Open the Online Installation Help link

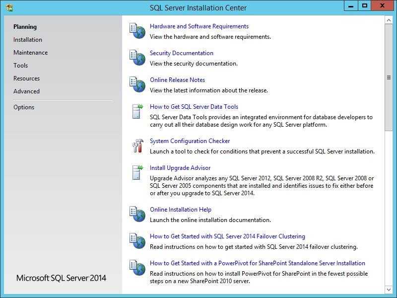(x=181, y=210)
